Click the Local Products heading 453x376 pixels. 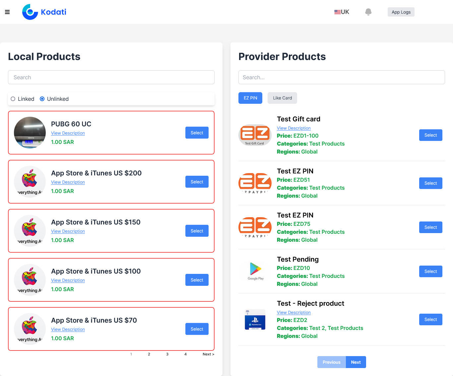click(x=44, y=56)
